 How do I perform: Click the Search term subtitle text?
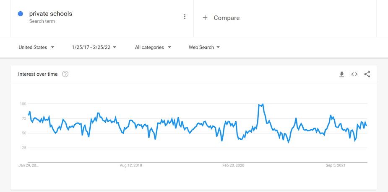(42, 21)
